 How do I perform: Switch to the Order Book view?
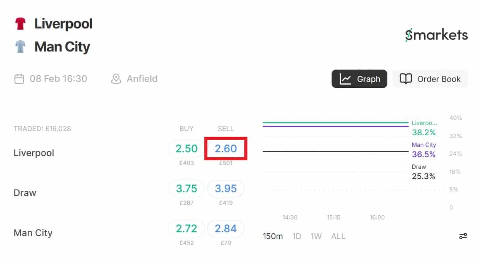(430, 79)
